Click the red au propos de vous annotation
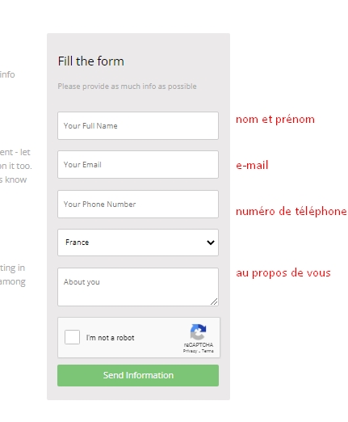This screenshot has width=348, height=422. click(283, 273)
